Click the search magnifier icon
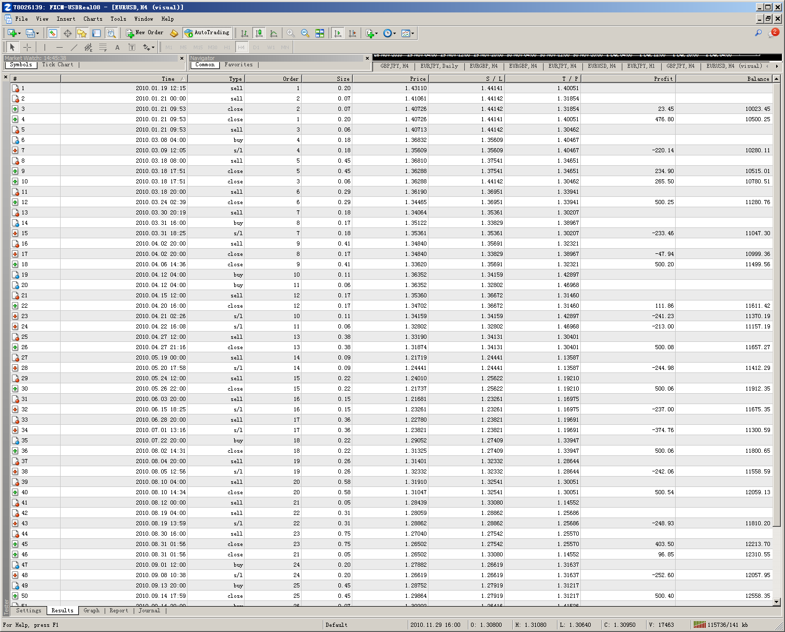 tap(758, 33)
